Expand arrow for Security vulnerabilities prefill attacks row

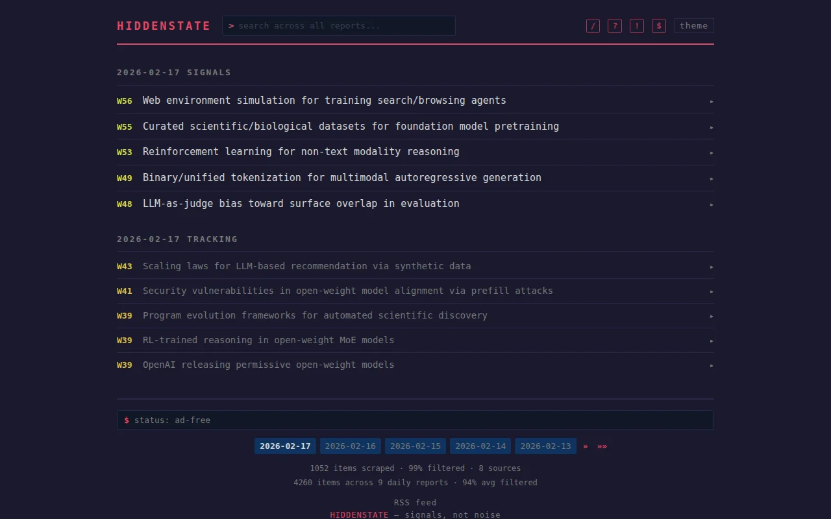coord(712,291)
